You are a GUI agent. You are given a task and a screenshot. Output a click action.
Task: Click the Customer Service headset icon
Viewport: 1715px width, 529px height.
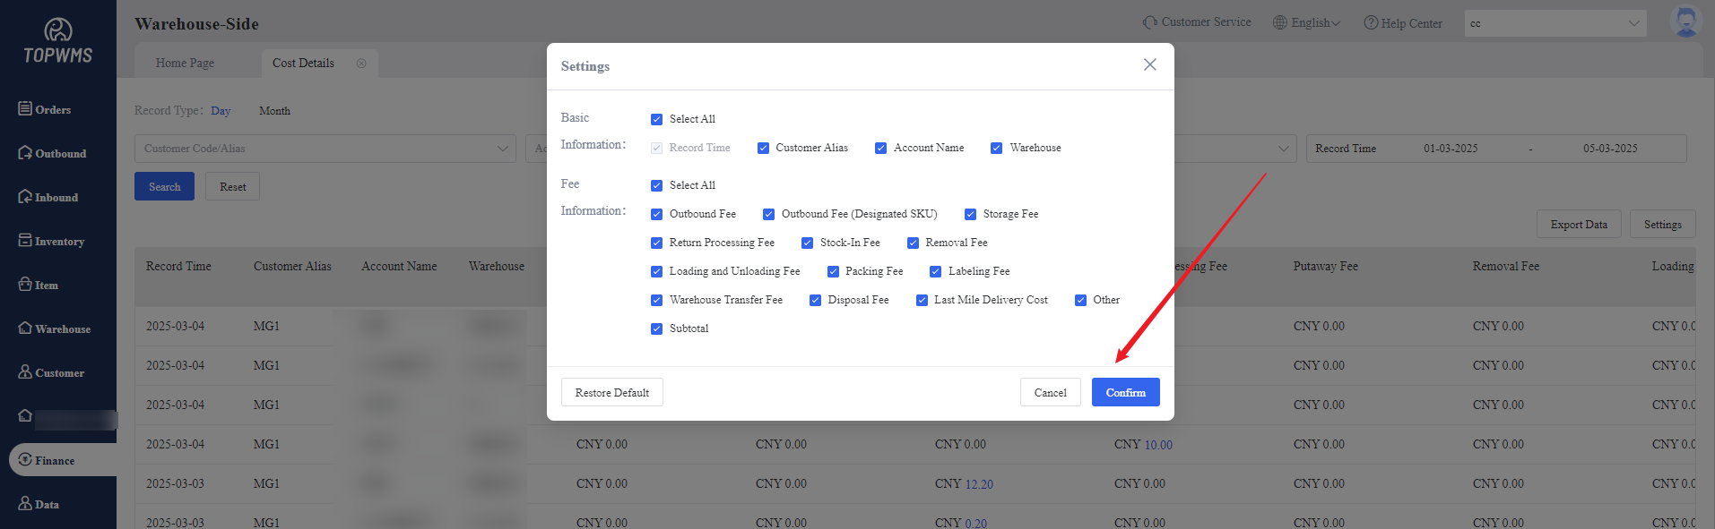(x=1150, y=22)
